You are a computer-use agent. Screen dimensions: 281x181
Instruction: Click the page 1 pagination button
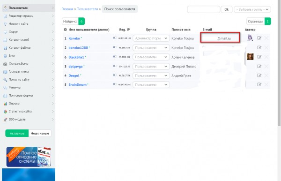(x=267, y=22)
